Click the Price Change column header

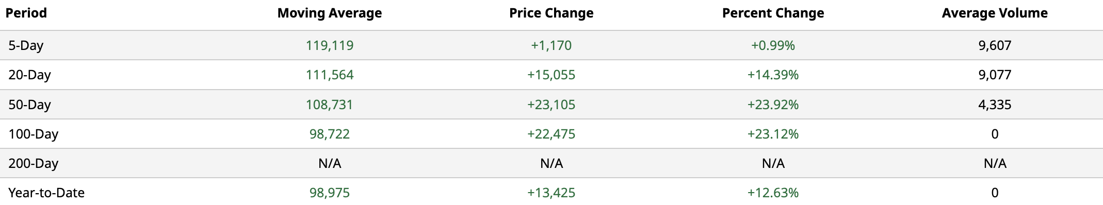tap(551, 13)
